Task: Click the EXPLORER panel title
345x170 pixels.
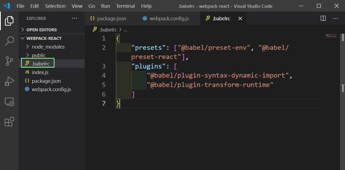Action: tap(36, 18)
